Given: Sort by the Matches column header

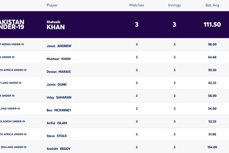Looking at the screenshot, I should [x=137, y=5].
